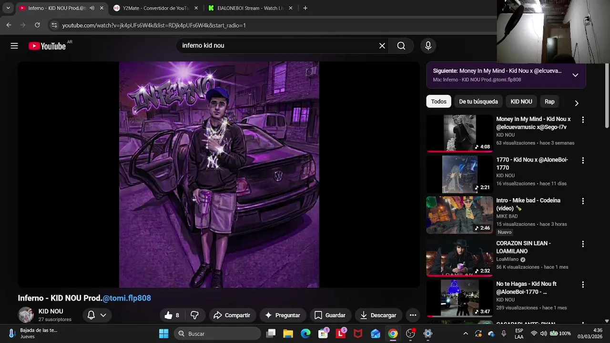
Task: Open CORAZON SIN LEAN video thumbnail
Action: 459,257
